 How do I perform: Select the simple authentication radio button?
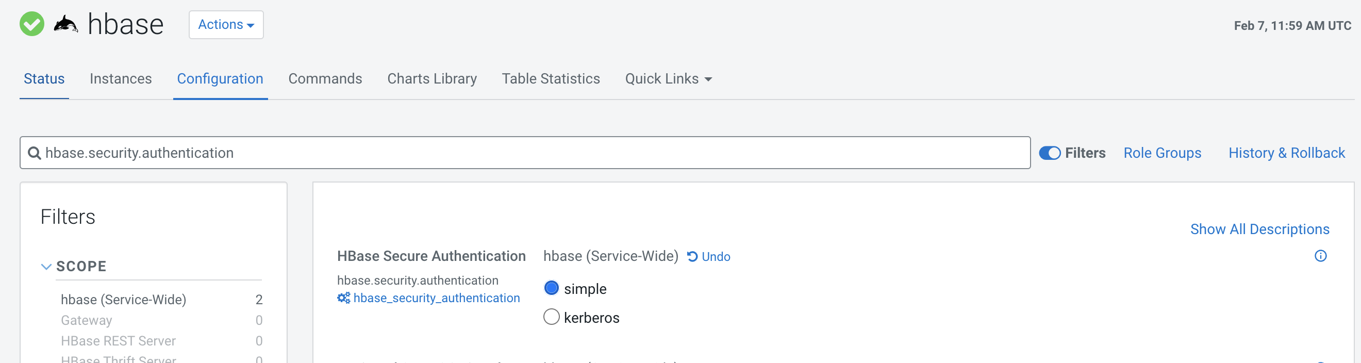pyautogui.click(x=551, y=289)
